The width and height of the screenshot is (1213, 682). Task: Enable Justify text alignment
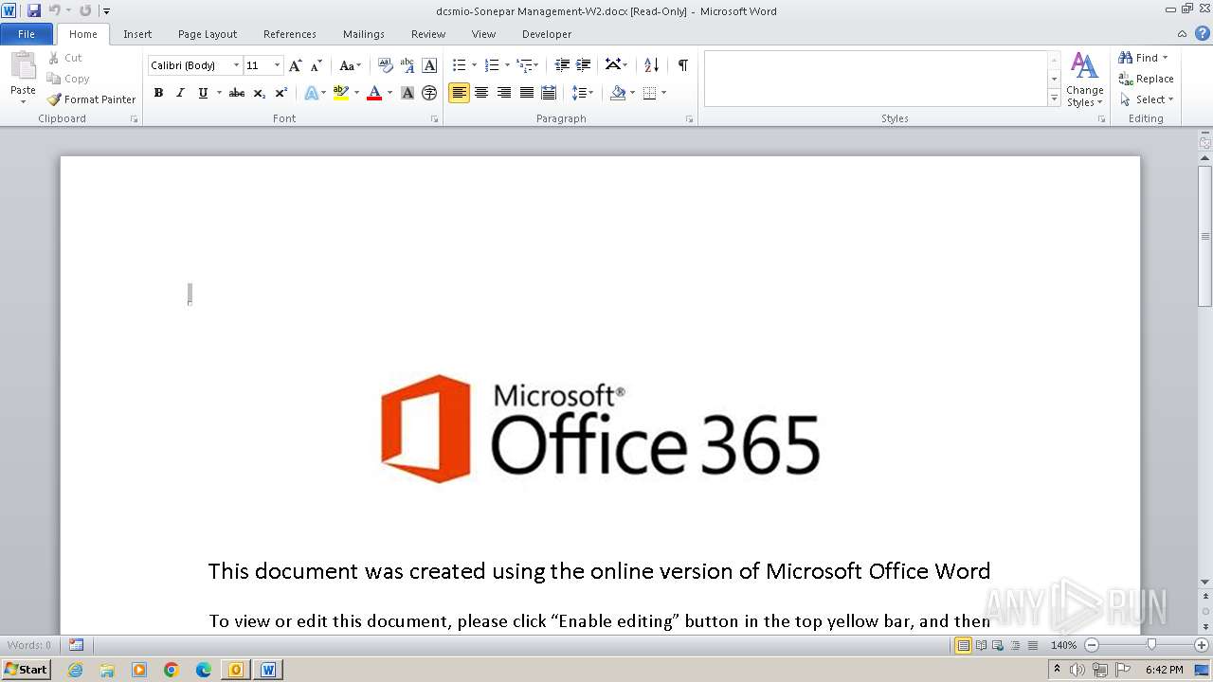526,93
